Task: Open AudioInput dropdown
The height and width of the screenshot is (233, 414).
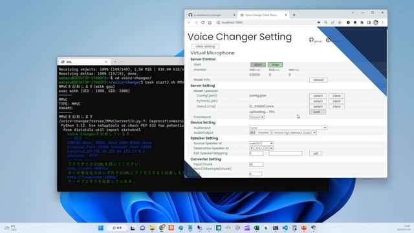Action: tap(288, 128)
